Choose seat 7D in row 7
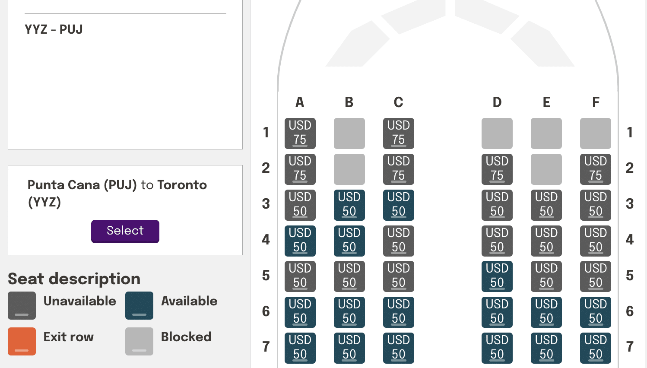The height and width of the screenshot is (368, 647). [x=497, y=348]
